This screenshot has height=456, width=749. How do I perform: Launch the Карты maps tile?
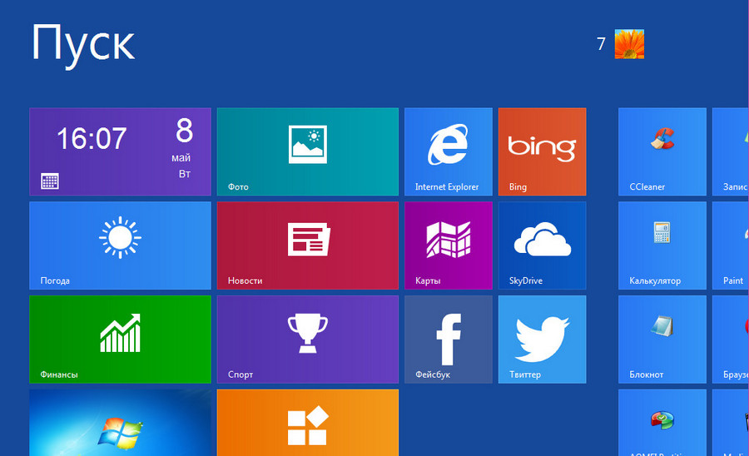pyautogui.click(x=448, y=245)
